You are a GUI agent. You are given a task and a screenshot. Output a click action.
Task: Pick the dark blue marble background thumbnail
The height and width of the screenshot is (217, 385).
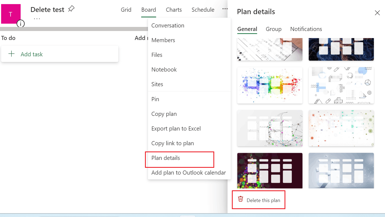tap(341, 49)
